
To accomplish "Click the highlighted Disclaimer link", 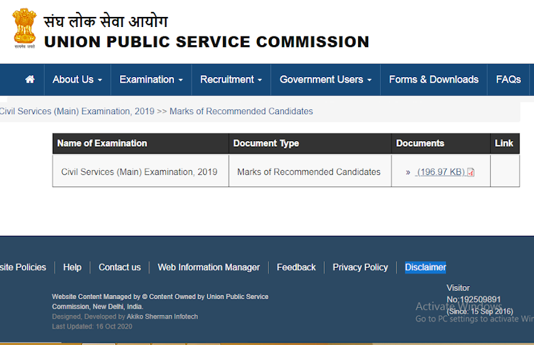I will (425, 267).
